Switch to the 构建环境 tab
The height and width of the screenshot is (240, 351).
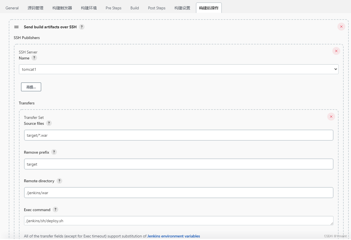(89, 8)
